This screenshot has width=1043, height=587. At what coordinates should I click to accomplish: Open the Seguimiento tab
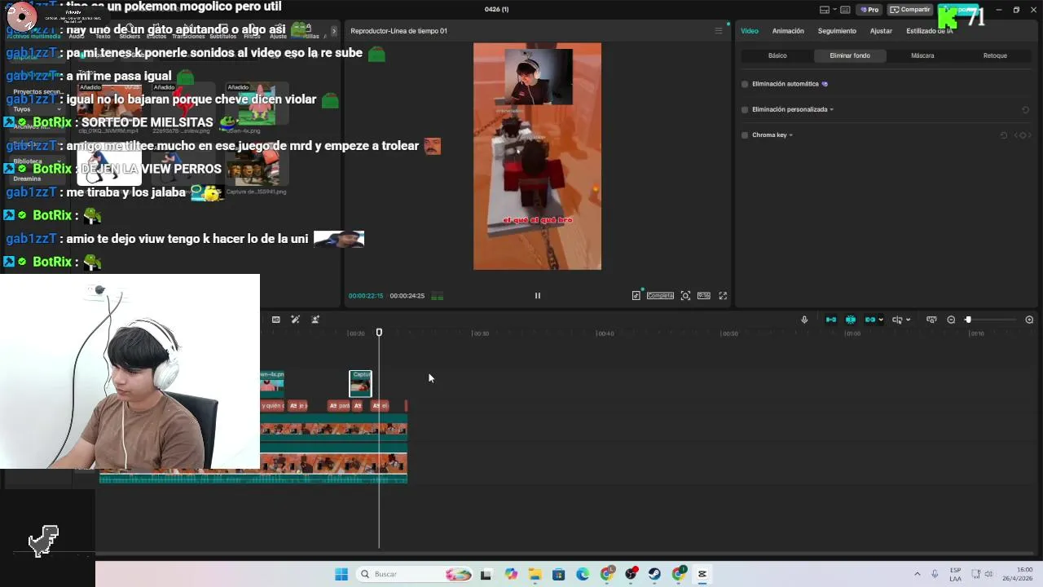coord(837,31)
